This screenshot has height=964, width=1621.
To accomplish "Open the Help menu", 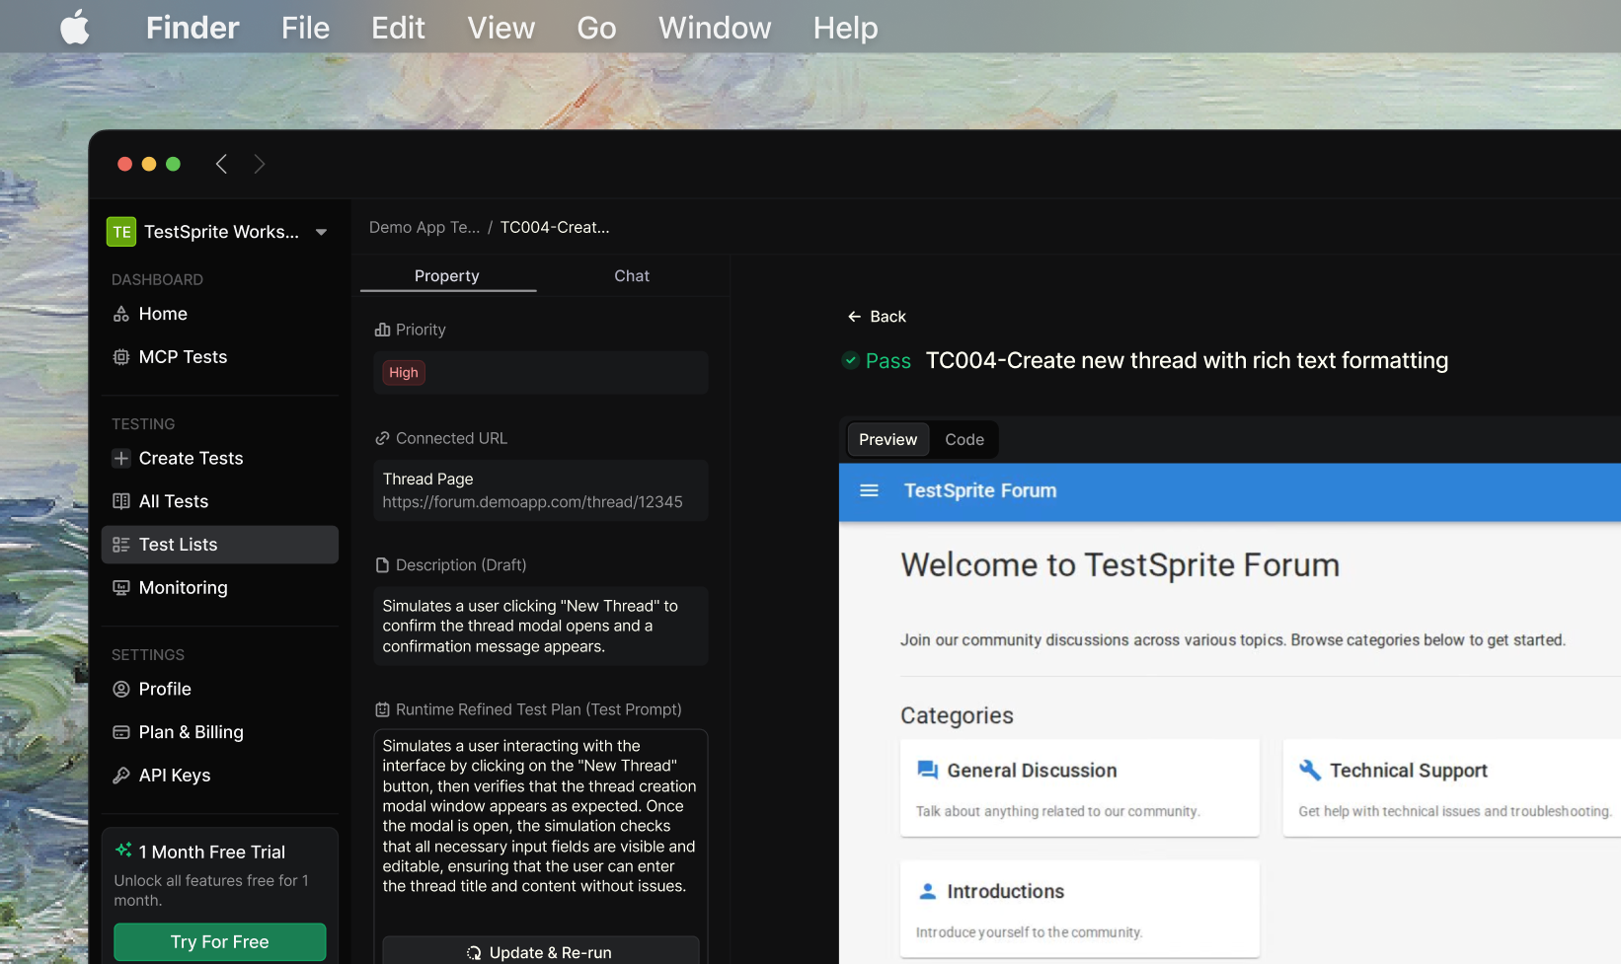I will pos(845,28).
